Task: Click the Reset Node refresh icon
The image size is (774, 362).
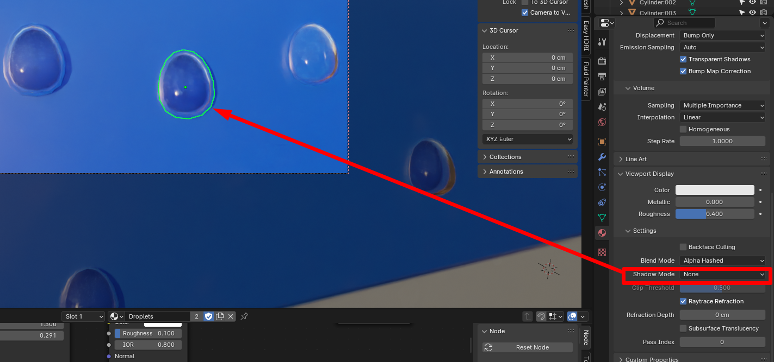Action: pyautogui.click(x=488, y=347)
